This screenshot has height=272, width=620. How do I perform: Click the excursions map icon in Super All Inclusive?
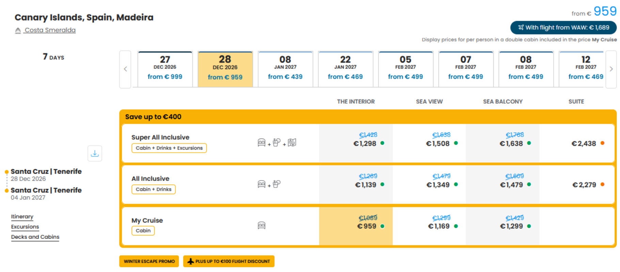pos(292,143)
